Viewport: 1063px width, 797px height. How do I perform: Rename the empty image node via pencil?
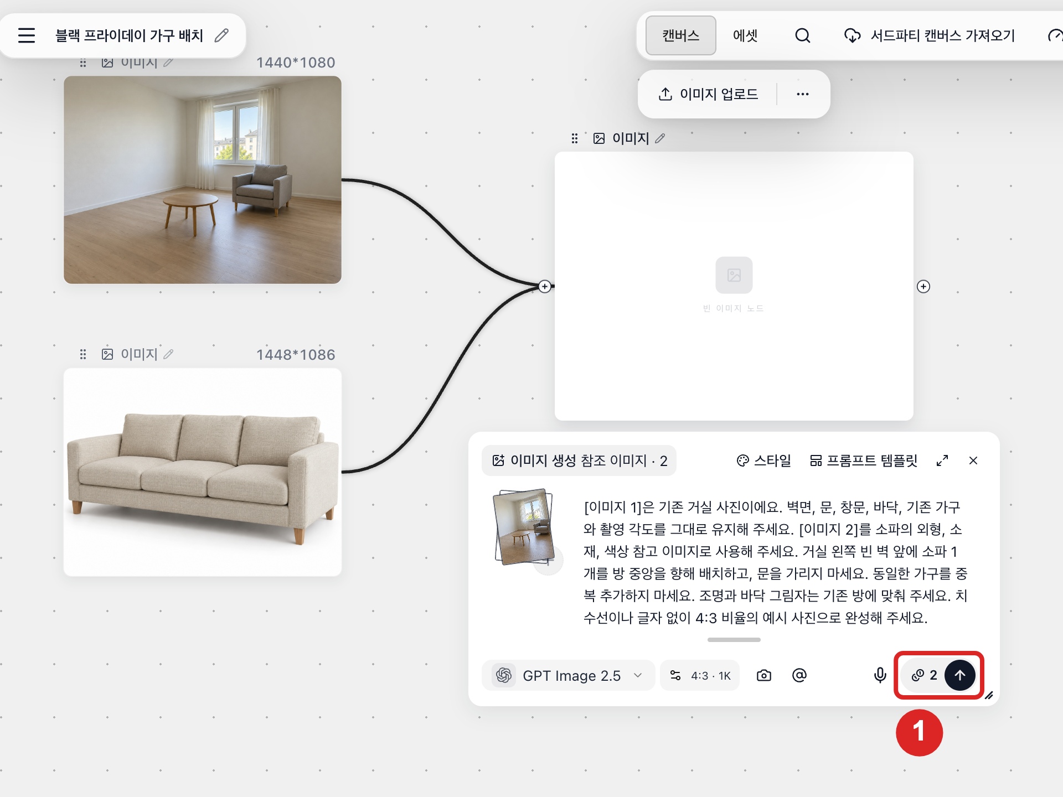point(660,138)
